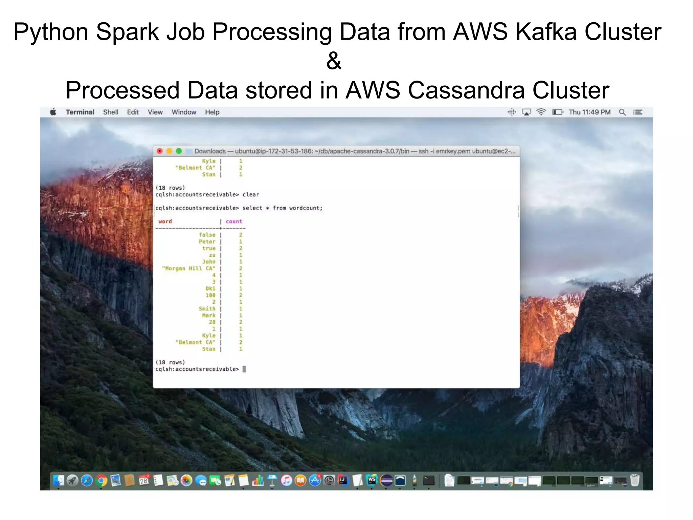This screenshot has width=693, height=520.
Task: Open Pages document icon in dock
Action: tap(229, 480)
